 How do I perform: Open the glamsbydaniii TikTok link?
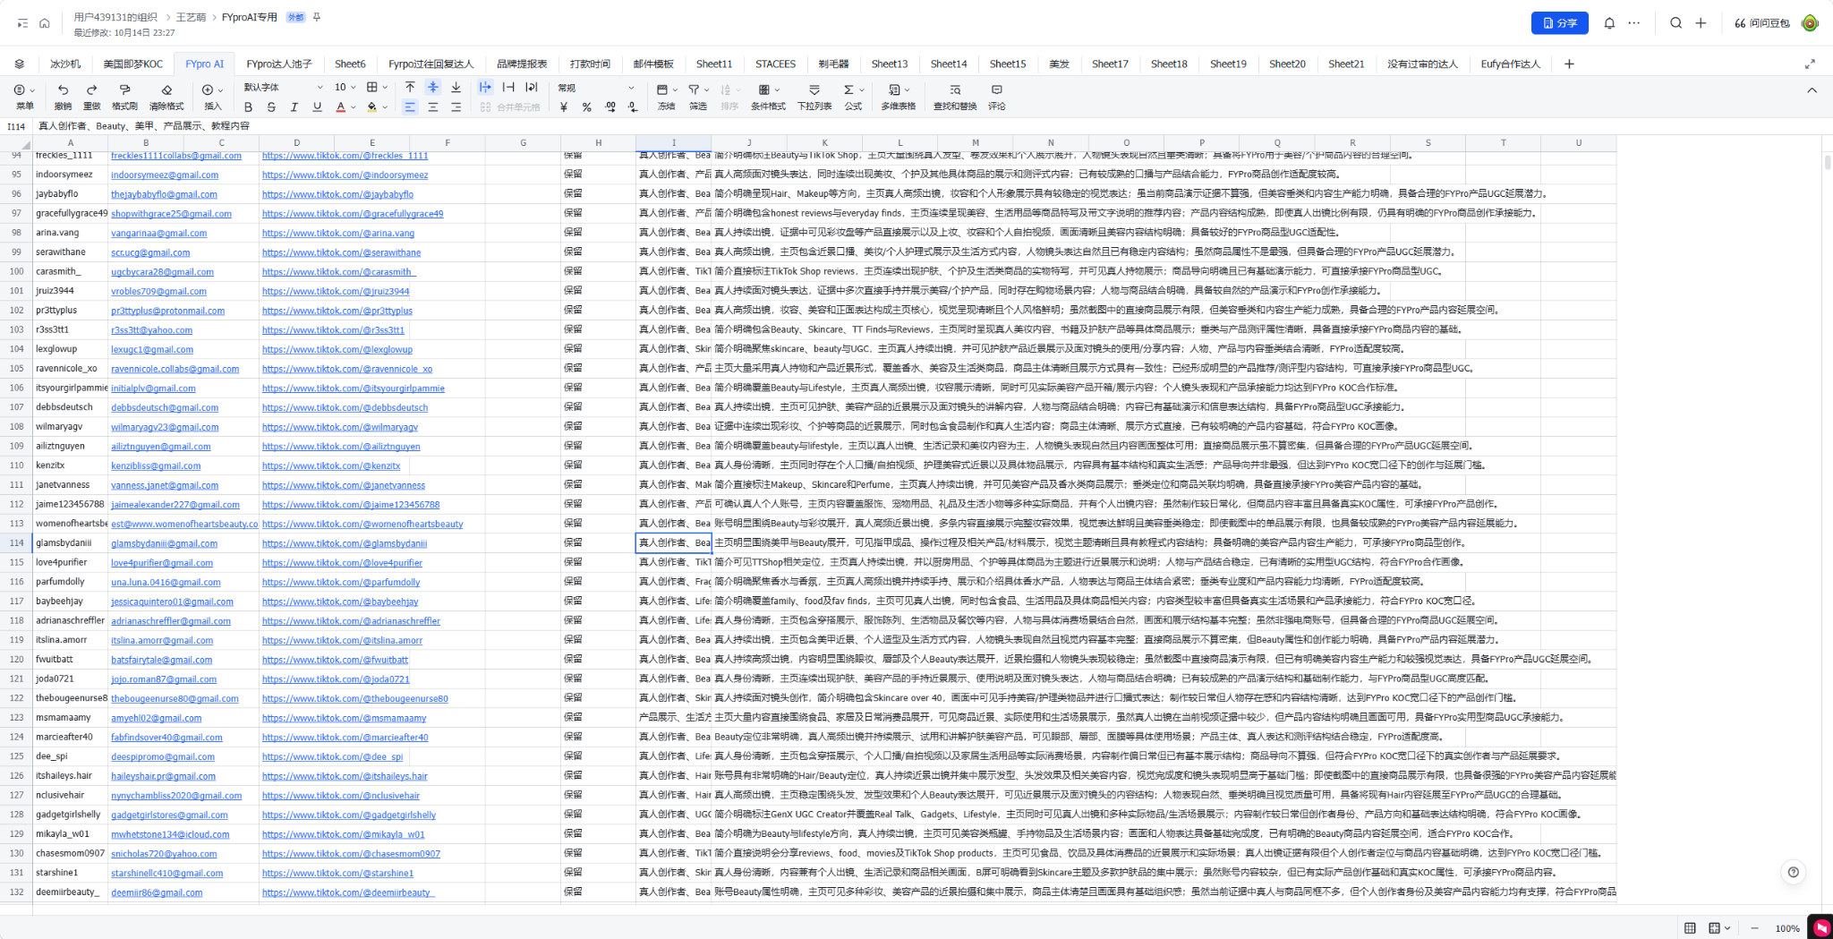[345, 543]
